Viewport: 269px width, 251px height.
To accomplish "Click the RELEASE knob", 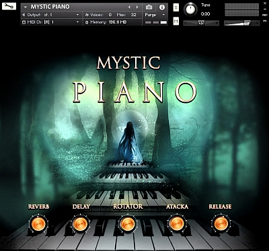I will (x=221, y=223).
